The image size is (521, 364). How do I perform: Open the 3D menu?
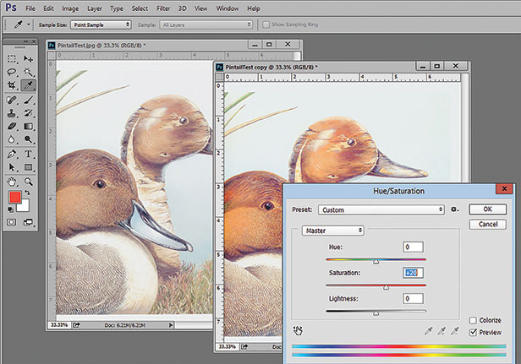pos(183,8)
